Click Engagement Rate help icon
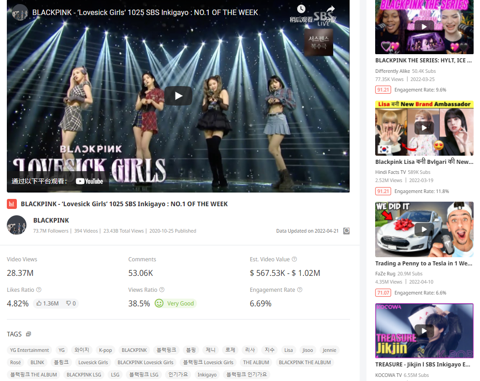The image size is (480, 381). pos(299,290)
